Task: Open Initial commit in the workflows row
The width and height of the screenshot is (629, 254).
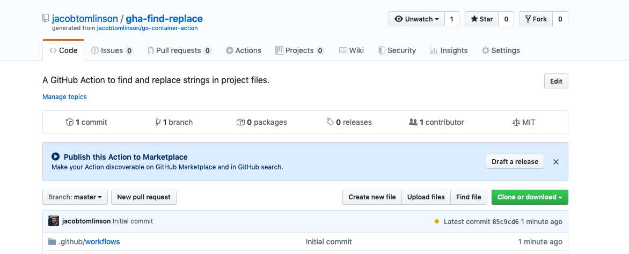Action: (x=329, y=242)
